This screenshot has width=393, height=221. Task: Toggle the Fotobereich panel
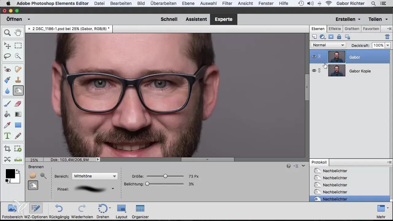12,211
